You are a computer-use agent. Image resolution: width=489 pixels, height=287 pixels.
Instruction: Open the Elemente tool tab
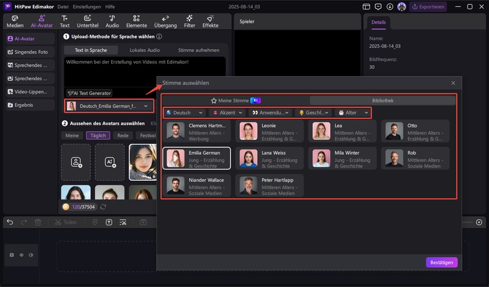point(136,22)
